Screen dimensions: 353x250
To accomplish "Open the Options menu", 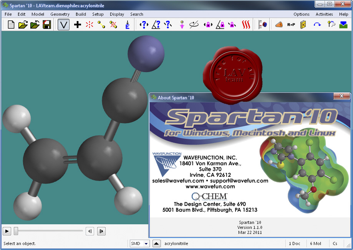I will (302, 14).
